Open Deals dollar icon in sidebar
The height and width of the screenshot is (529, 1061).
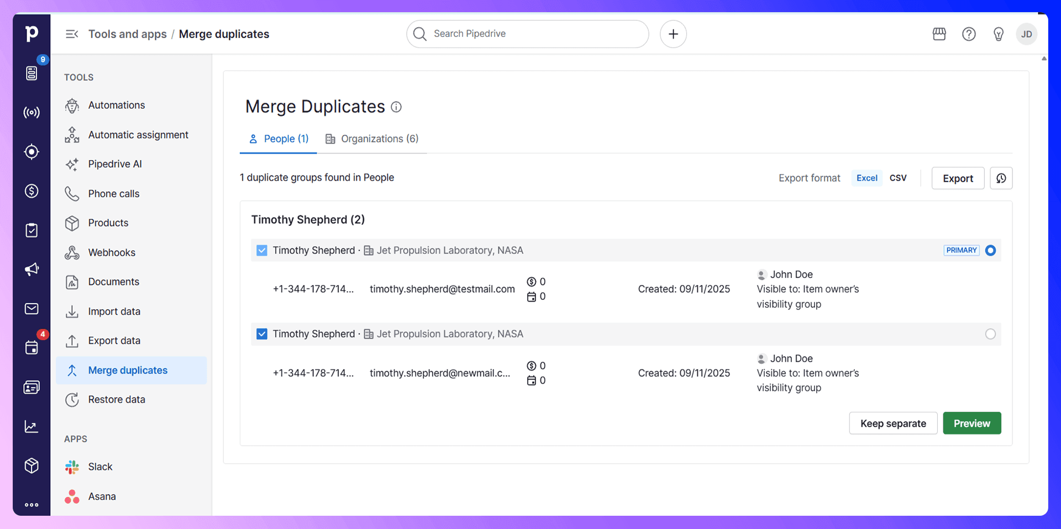click(31, 191)
